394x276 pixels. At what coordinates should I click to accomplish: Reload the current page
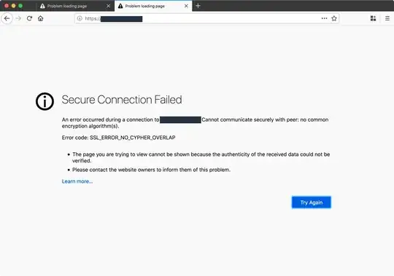[29, 18]
